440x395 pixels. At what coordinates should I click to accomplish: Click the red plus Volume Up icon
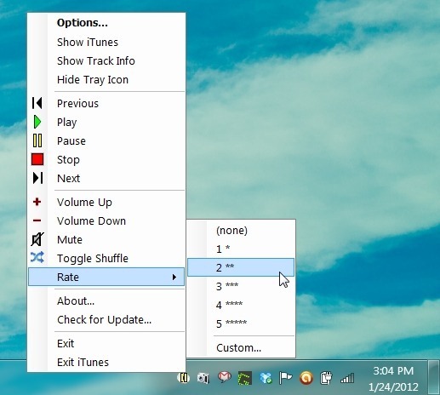37,202
